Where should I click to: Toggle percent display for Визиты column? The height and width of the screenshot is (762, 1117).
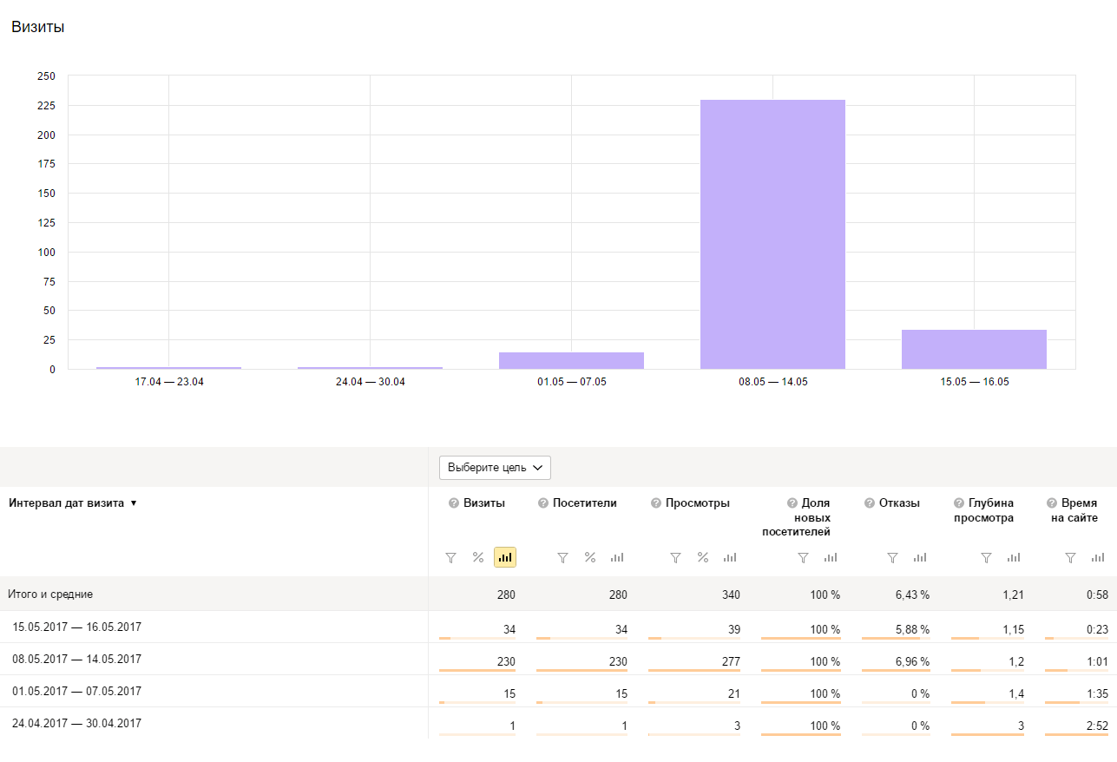click(477, 557)
